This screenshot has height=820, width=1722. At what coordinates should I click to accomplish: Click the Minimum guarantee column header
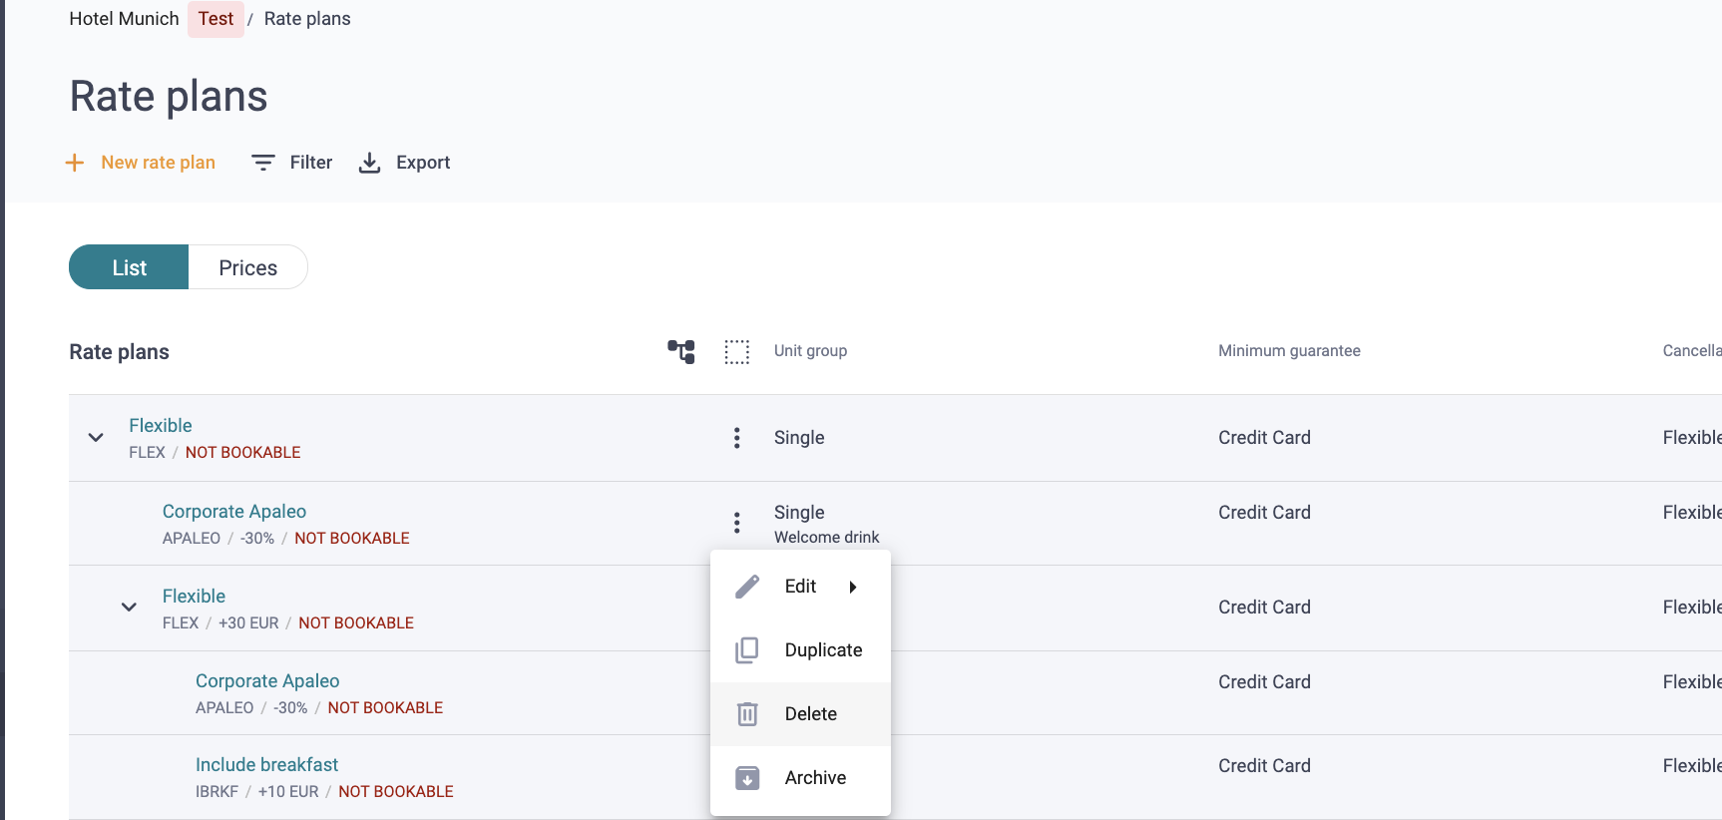tap(1289, 351)
